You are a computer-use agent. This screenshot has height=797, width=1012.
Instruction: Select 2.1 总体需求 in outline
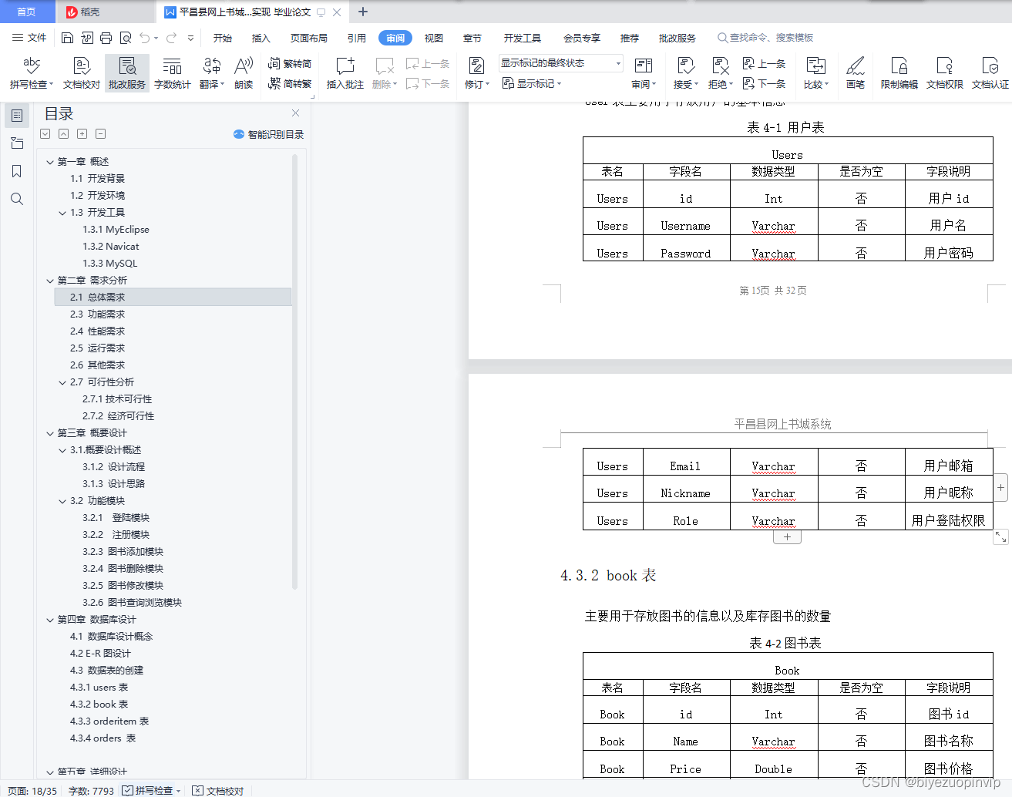(x=173, y=298)
